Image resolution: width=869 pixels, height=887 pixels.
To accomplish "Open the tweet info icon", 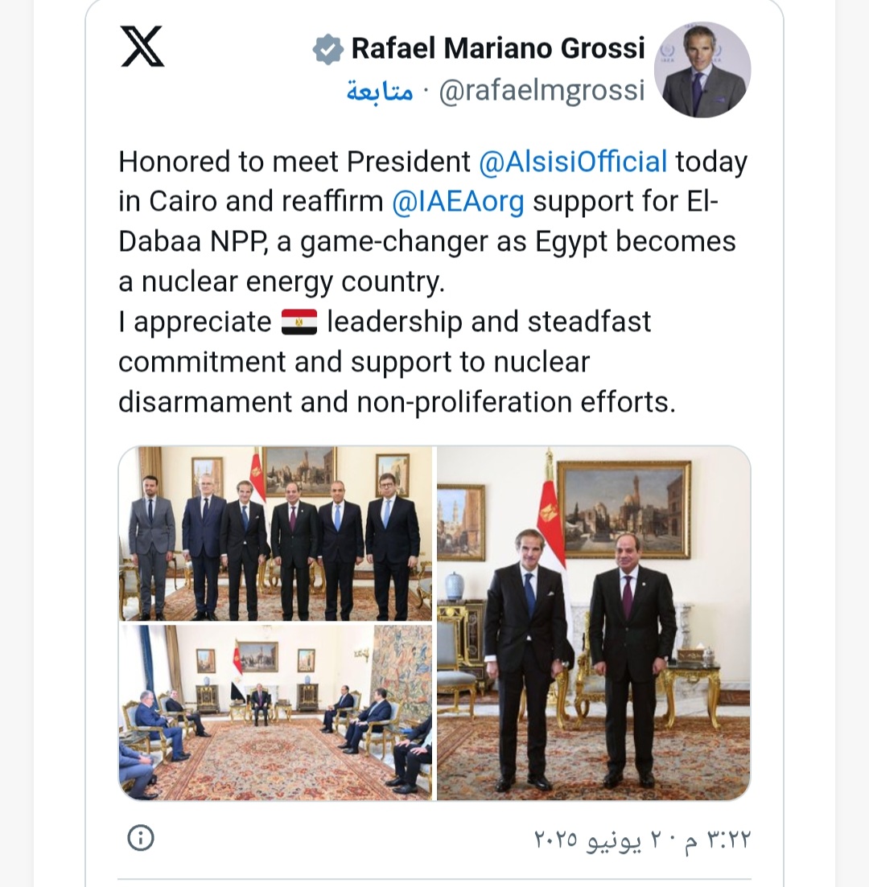I will [140, 839].
